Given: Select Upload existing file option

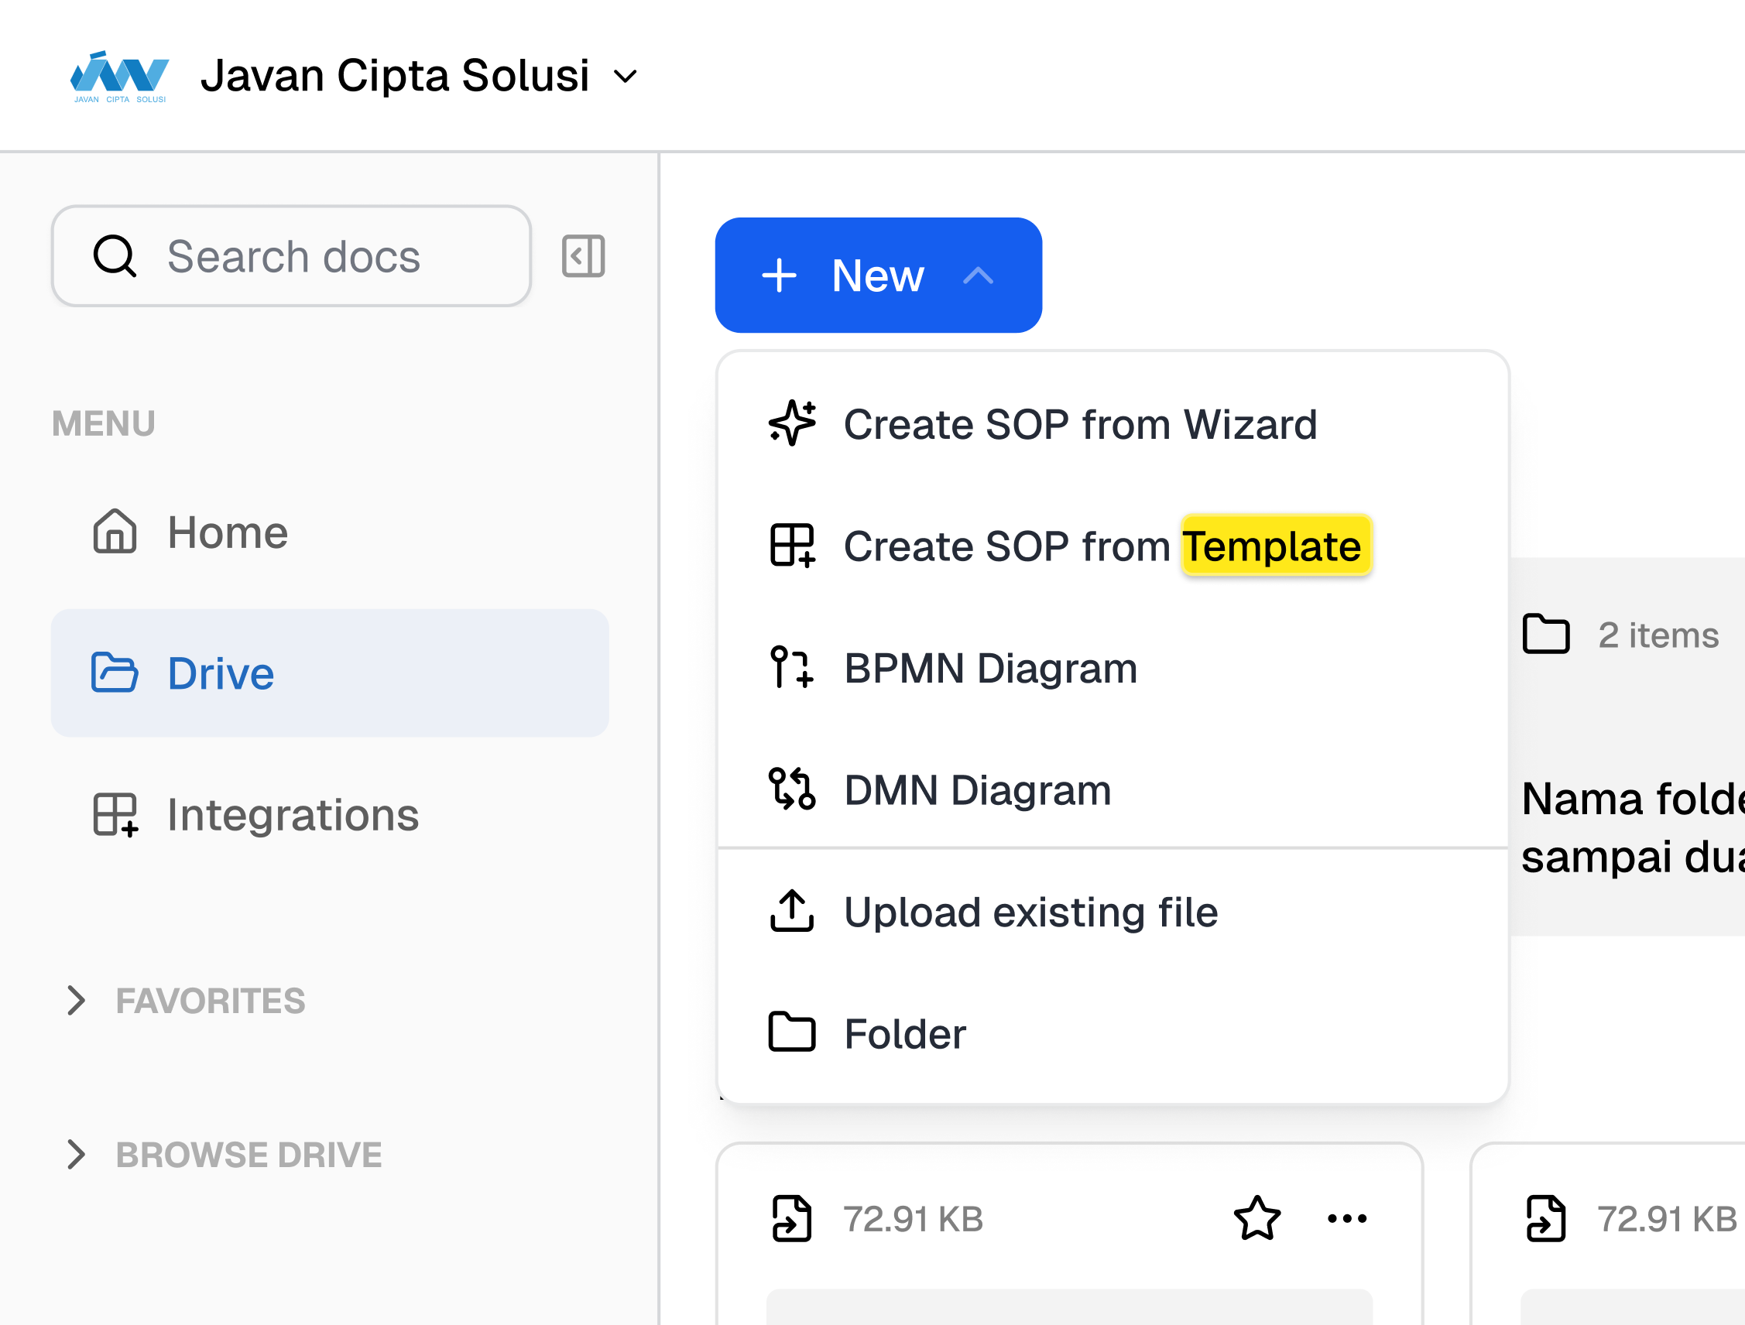Looking at the screenshot, I should point(1030,912).
